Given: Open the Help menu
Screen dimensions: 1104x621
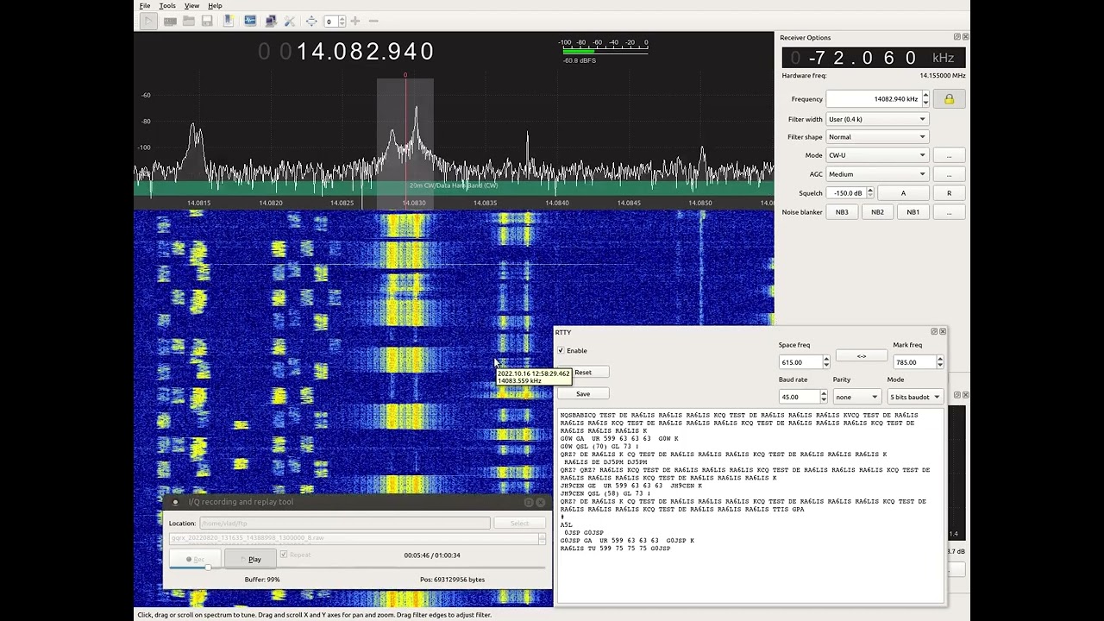Looking at the screenshot, I should (x=215, y=5).
